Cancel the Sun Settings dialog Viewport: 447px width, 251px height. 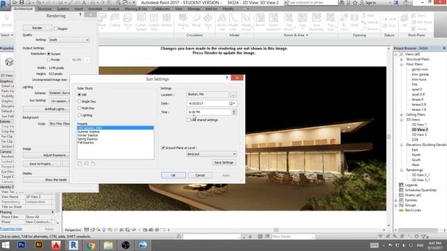(x=200, y=175)
